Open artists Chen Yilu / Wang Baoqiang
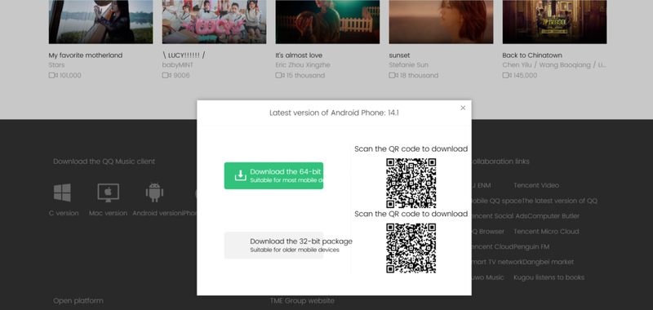This screenshot has height=310, width=653. (554, 65)
